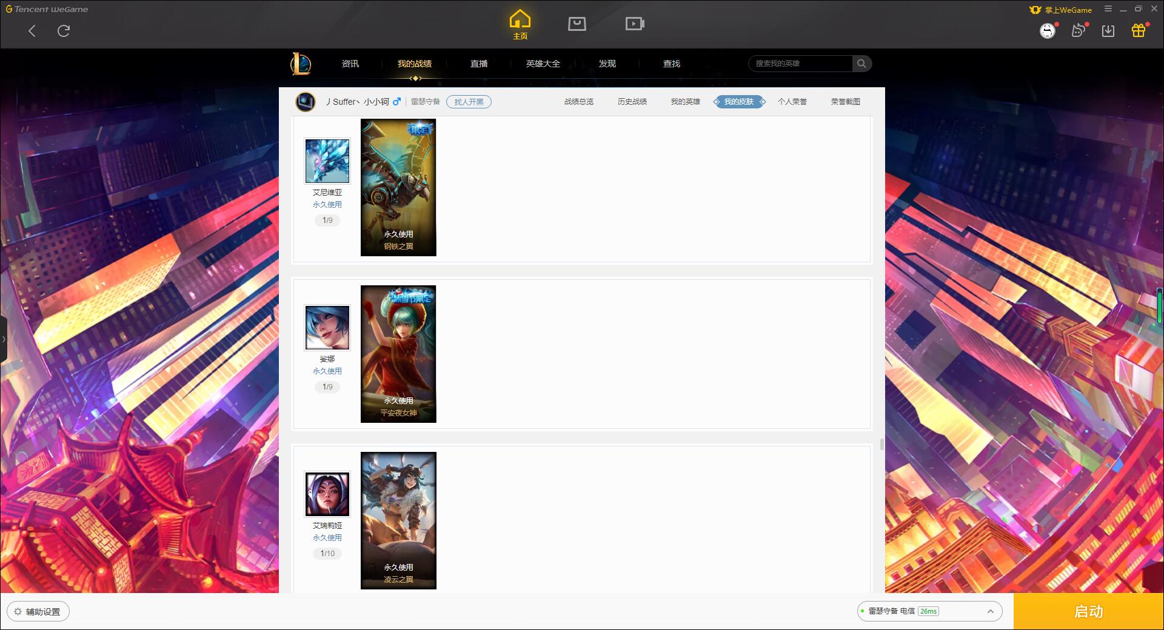
Task: Focus the 搜索我的英雄 search field
Action: (x=800, y=64)
